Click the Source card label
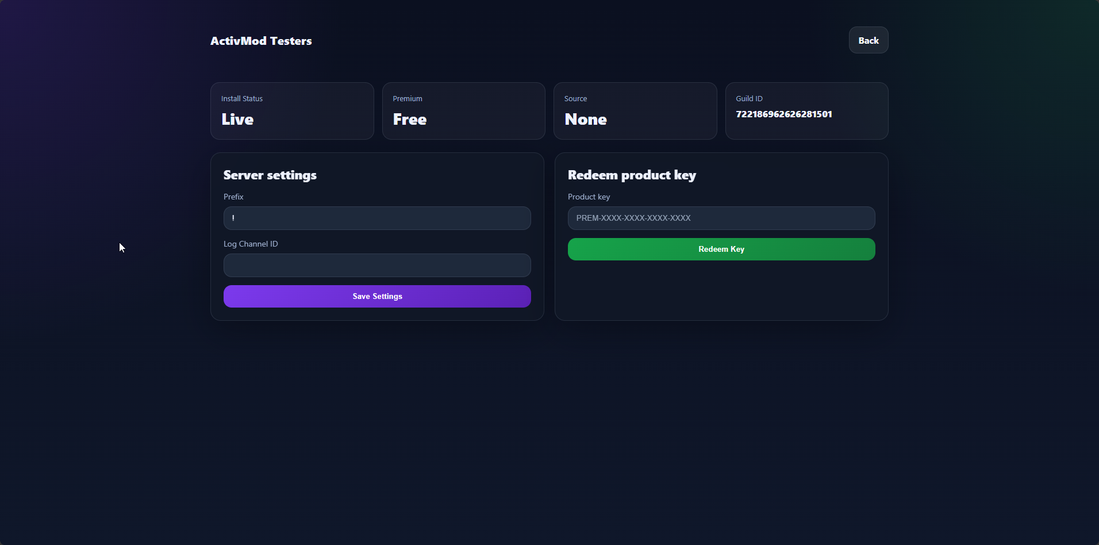The height and width of the screenshot is (545, 1099). click(575, 99)
